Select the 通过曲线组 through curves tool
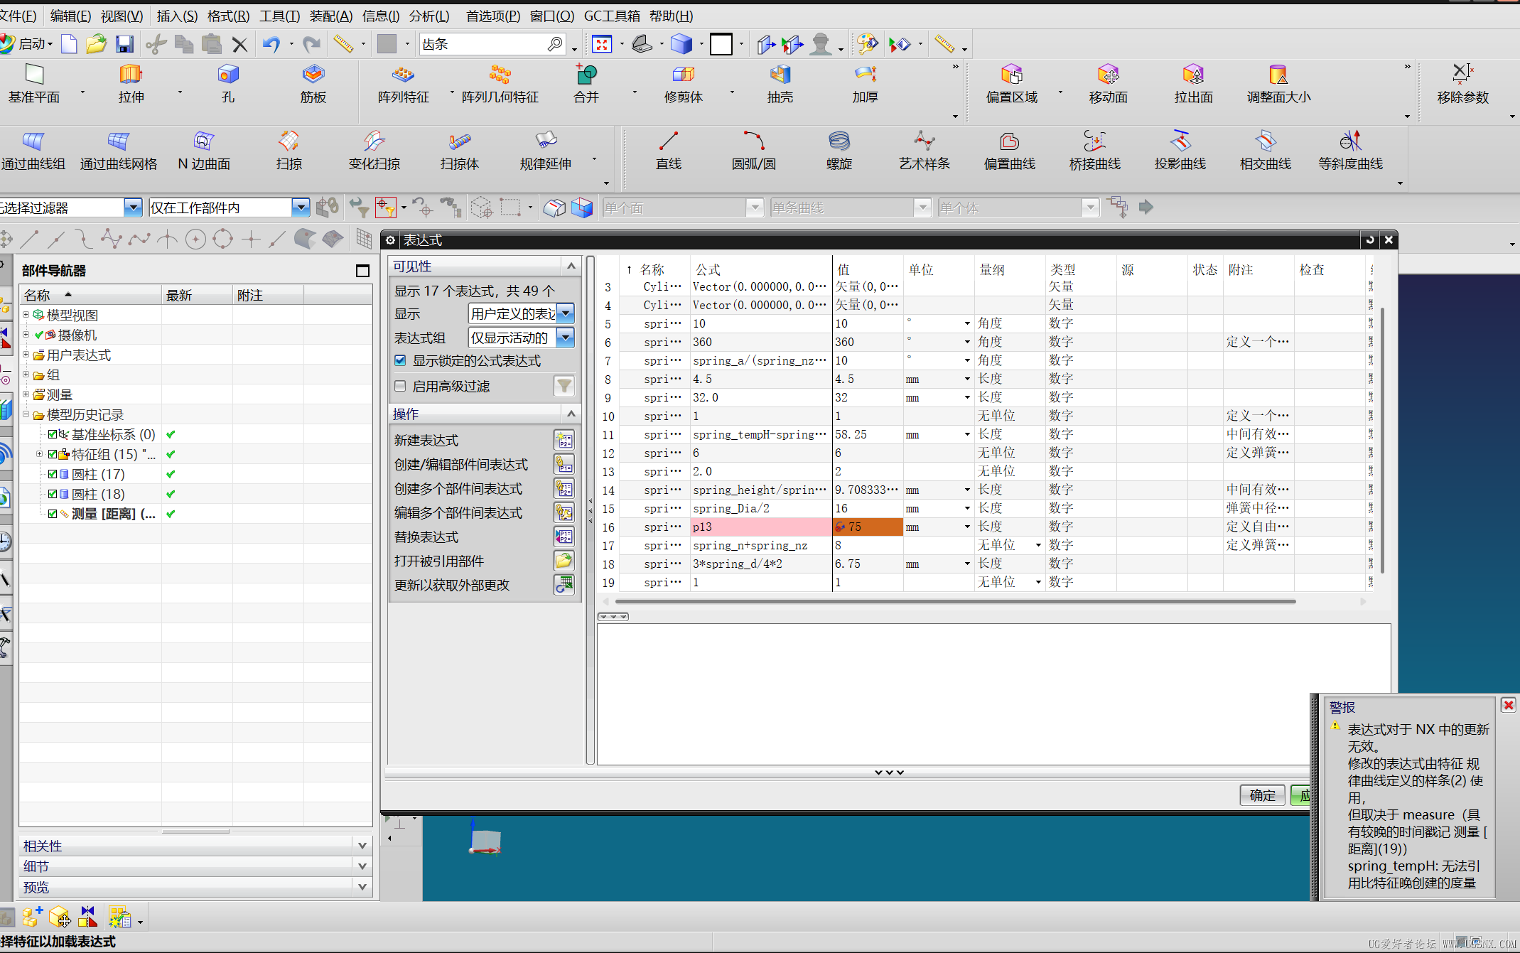The width and height of the screenshot is (1520, 953). point(33,151)
